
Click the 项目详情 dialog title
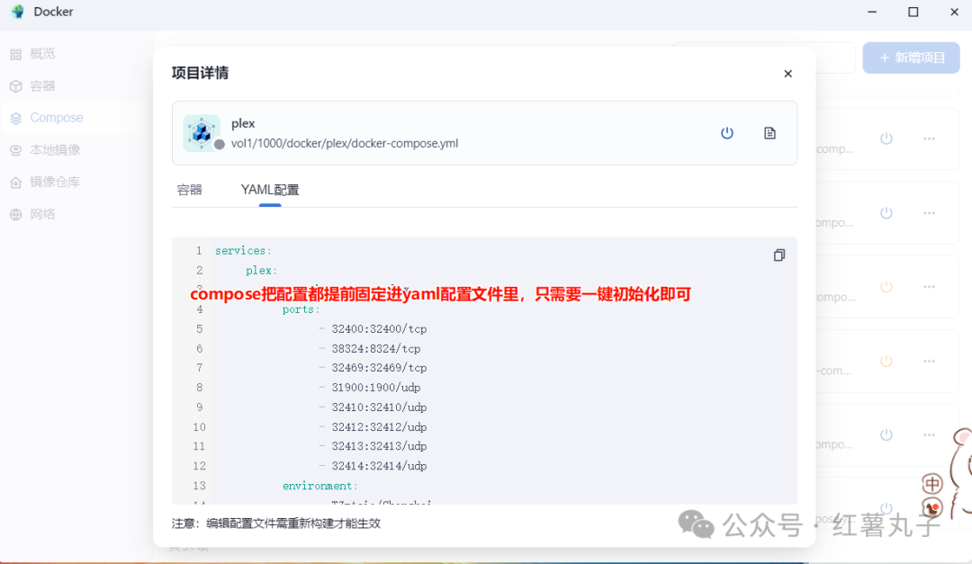(x=200, y=73)
